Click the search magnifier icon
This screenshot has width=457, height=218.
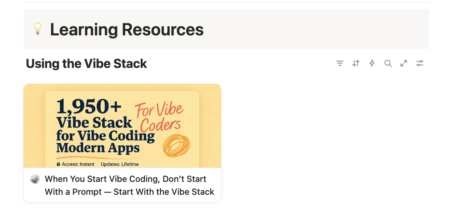388,63
